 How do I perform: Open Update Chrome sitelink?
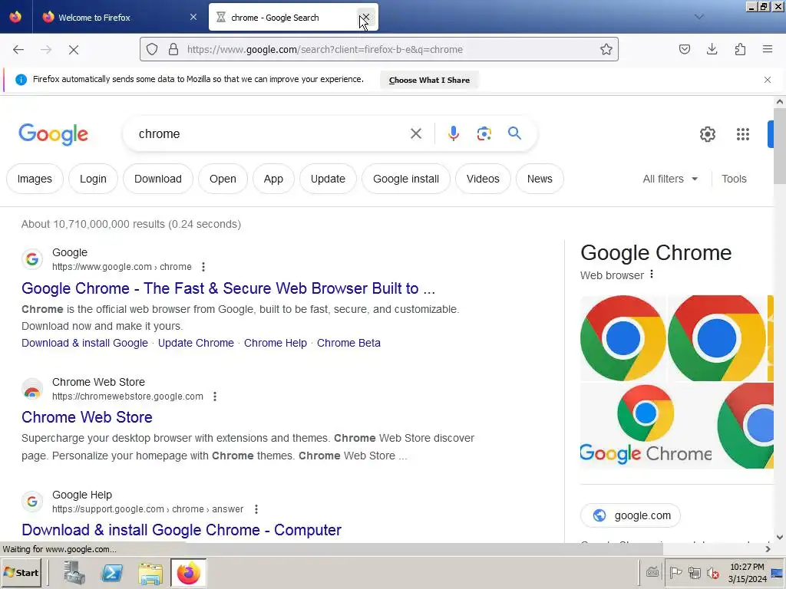196,343
